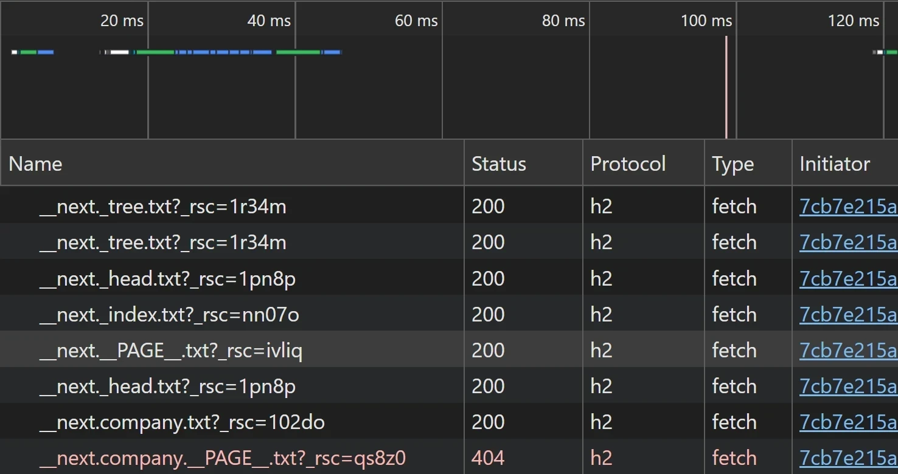Click the Protocol column header

click(628, 164)
